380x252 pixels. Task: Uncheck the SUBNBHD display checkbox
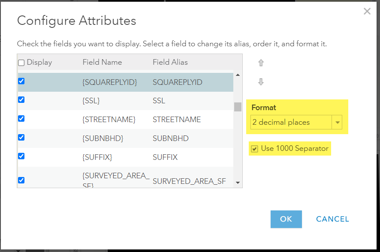(21, 137)
